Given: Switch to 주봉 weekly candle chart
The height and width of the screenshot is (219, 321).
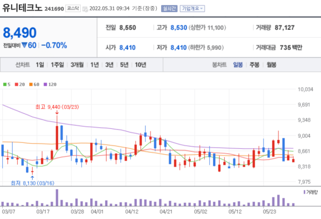Looking at the screenshot, I should (x=255, y=65).
